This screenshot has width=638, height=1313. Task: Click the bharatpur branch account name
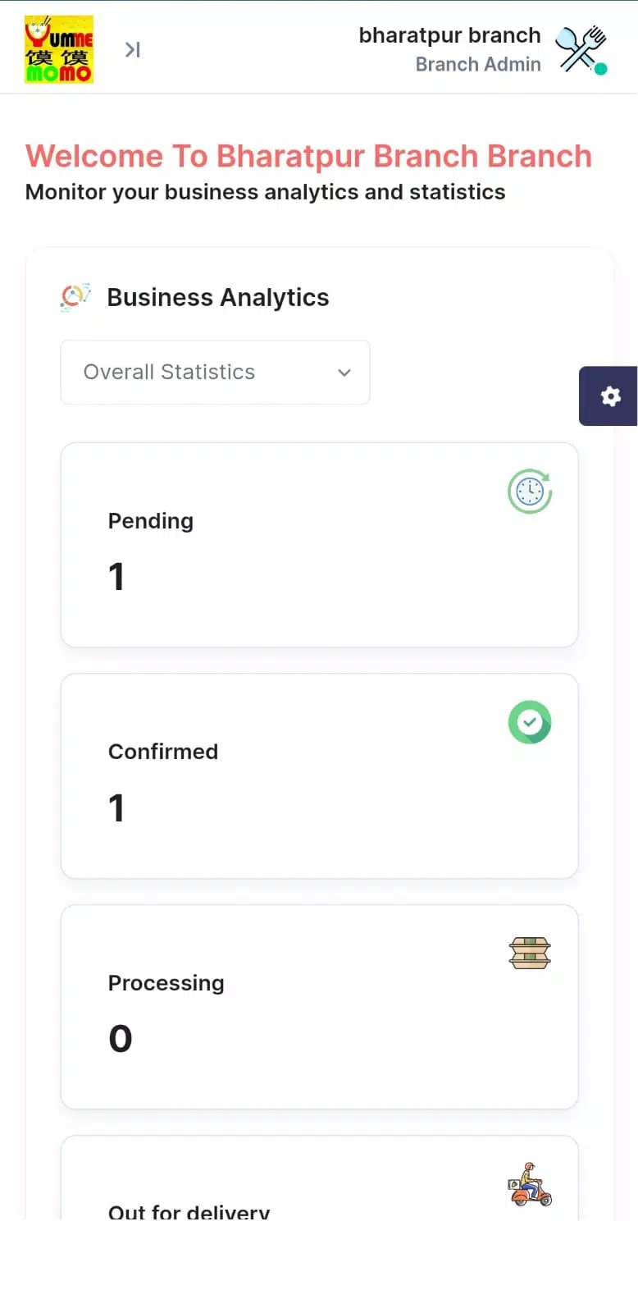point(449,35)
